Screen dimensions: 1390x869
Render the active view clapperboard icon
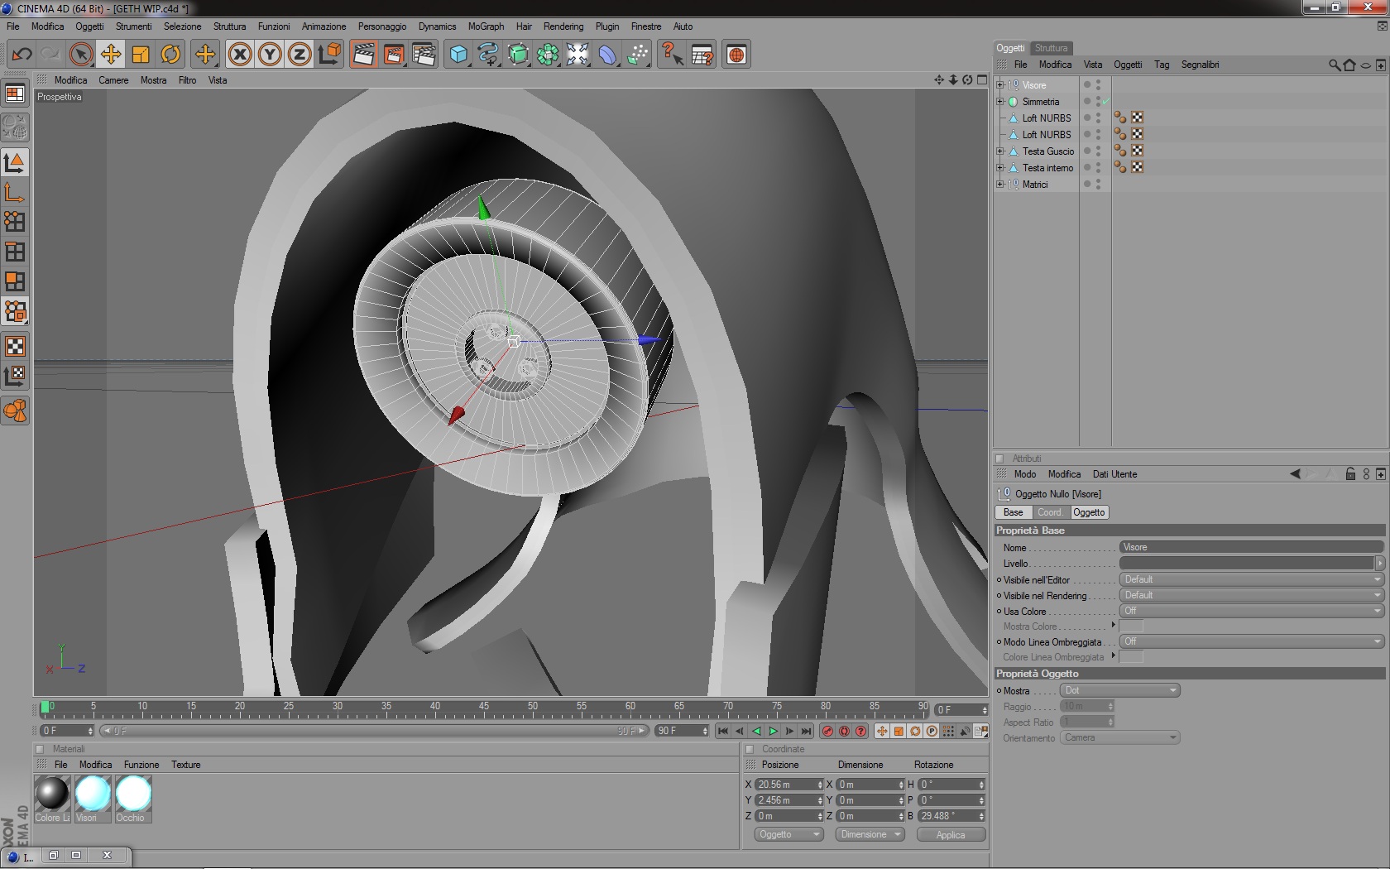363,55
